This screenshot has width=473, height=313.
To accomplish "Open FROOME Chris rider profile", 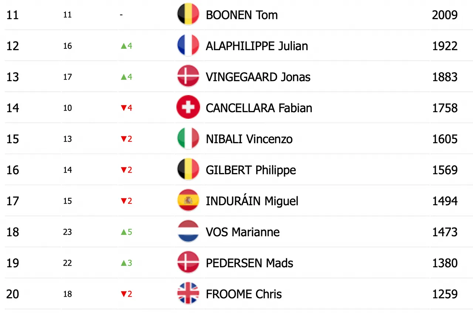I will click(244, 294).
